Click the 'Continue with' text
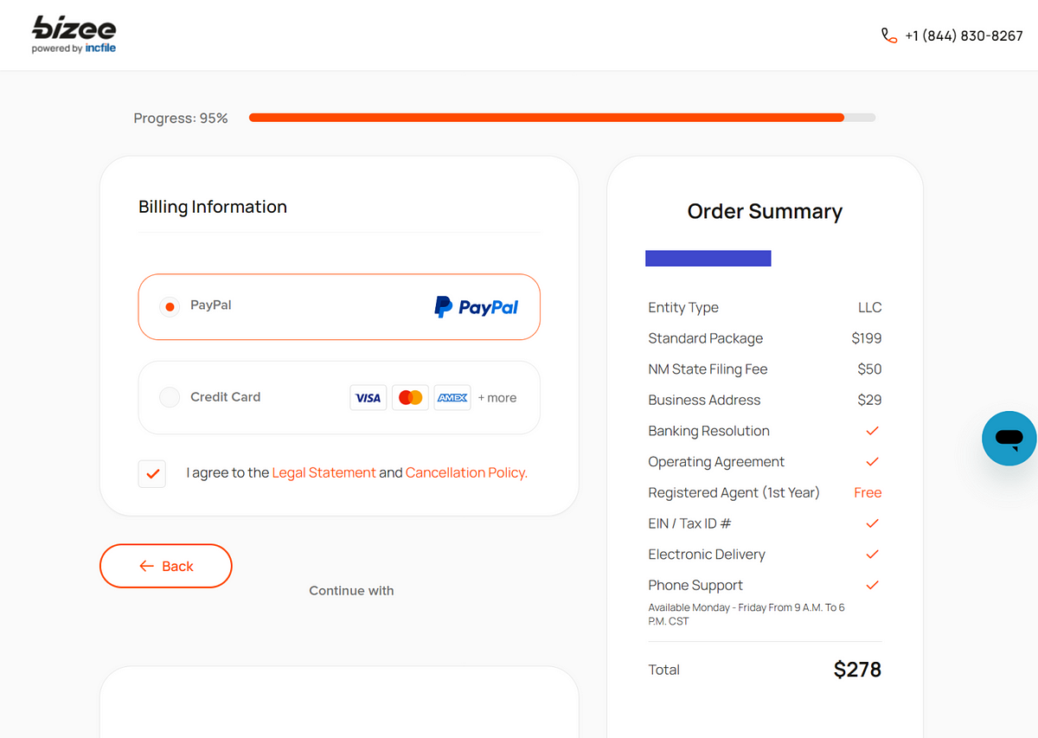The height and width of the screenshot is (738, 1038). coord(351,591)
